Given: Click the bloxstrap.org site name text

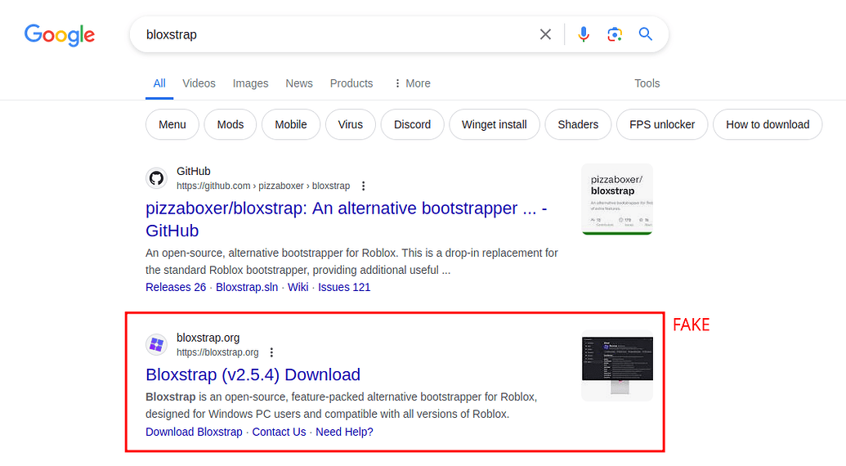Looking at the screenshot, I should [208, 338].
